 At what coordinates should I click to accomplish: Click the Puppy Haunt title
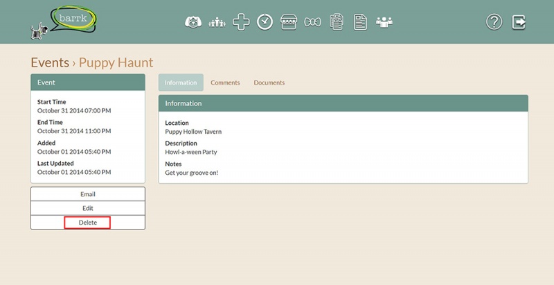pos(116,62)
